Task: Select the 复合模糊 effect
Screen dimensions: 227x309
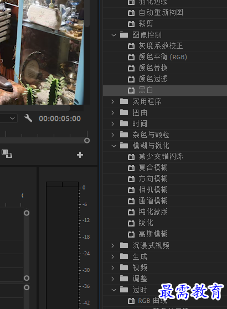Action: [153, 168]
